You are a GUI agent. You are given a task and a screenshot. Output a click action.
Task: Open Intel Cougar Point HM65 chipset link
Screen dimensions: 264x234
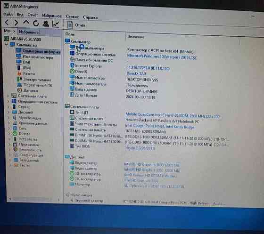click(160, 126)
